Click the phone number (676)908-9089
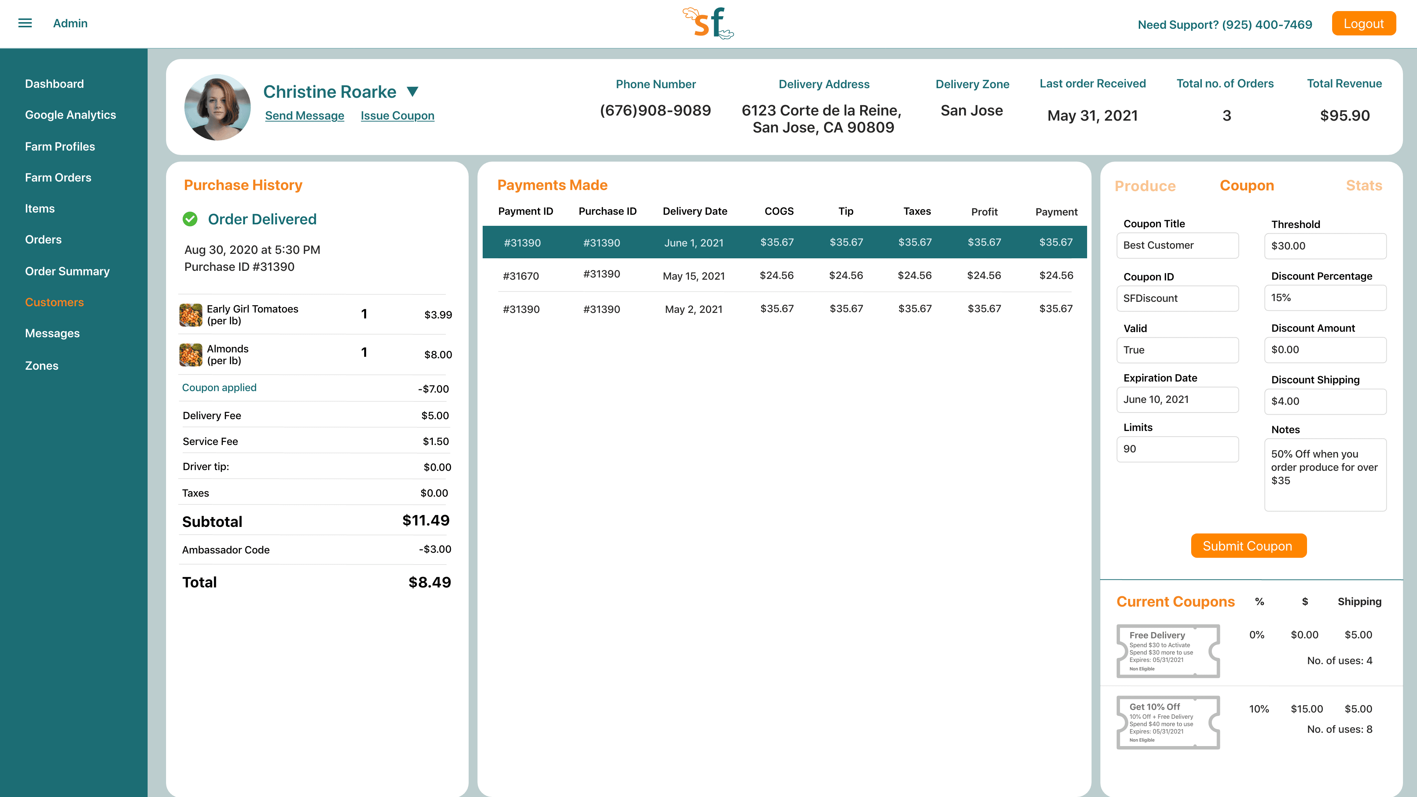1417x797 pixels. pos(655,111)
